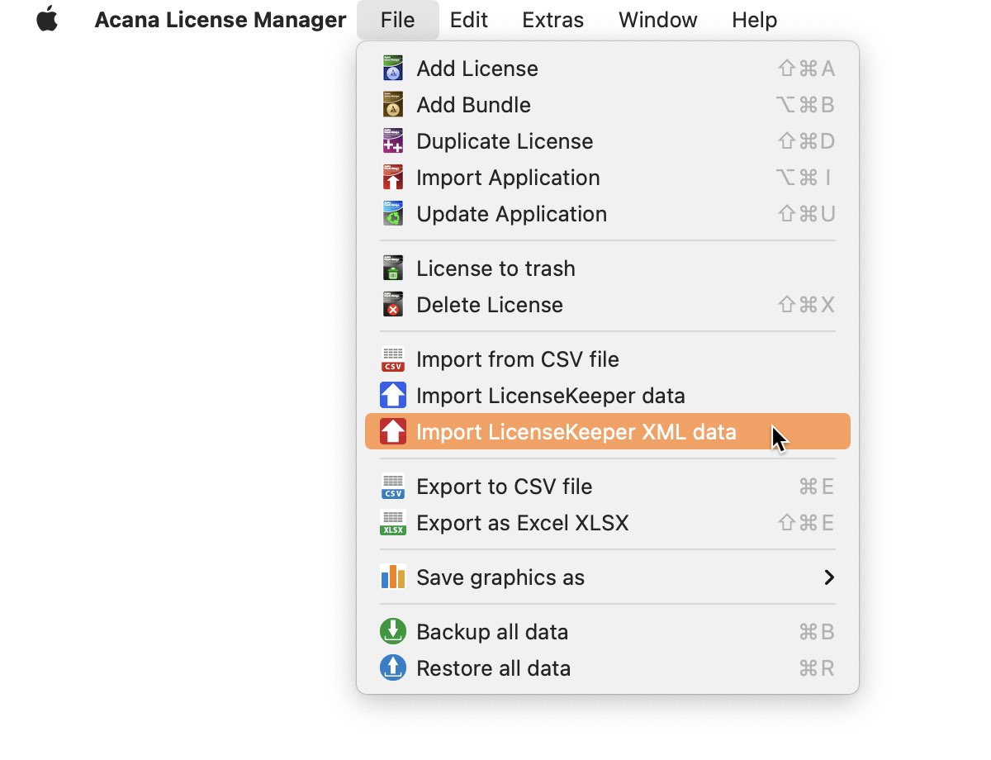Click the Export as Excel XLSX icon
The image size is (991, 760).
click(x=393, y=523)
